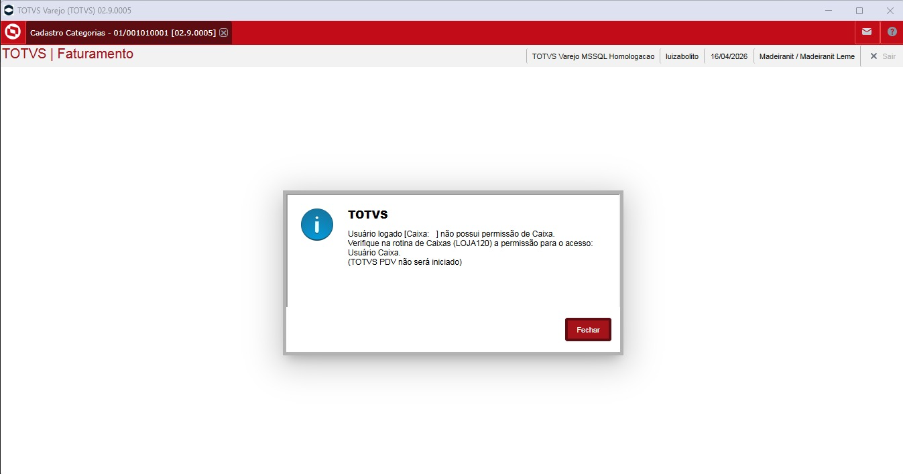Image resolution: width=903 pixels, height=474 pixels.
Task: Click Sair to exit the module
Action: [882, 56]
